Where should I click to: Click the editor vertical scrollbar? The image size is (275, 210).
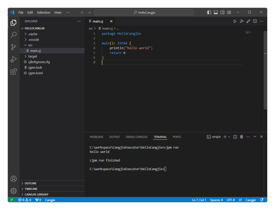coord(265,70)
